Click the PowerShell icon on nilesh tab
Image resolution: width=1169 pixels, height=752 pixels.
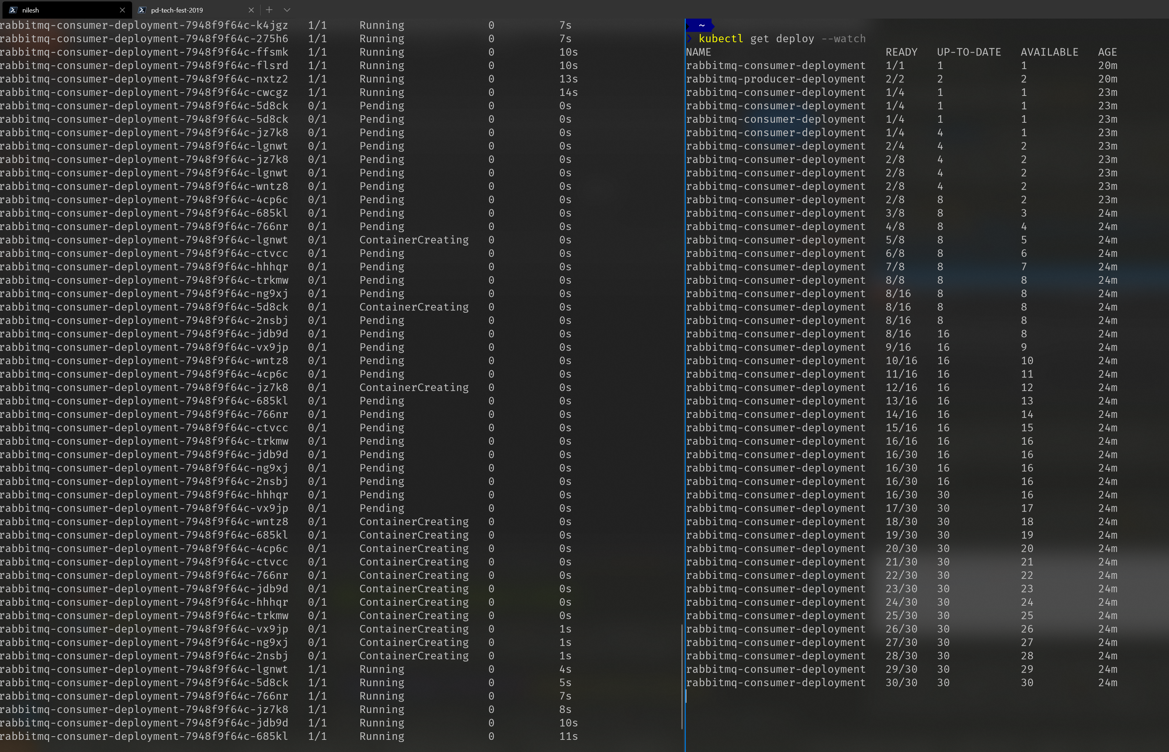(x=13, y=10)
